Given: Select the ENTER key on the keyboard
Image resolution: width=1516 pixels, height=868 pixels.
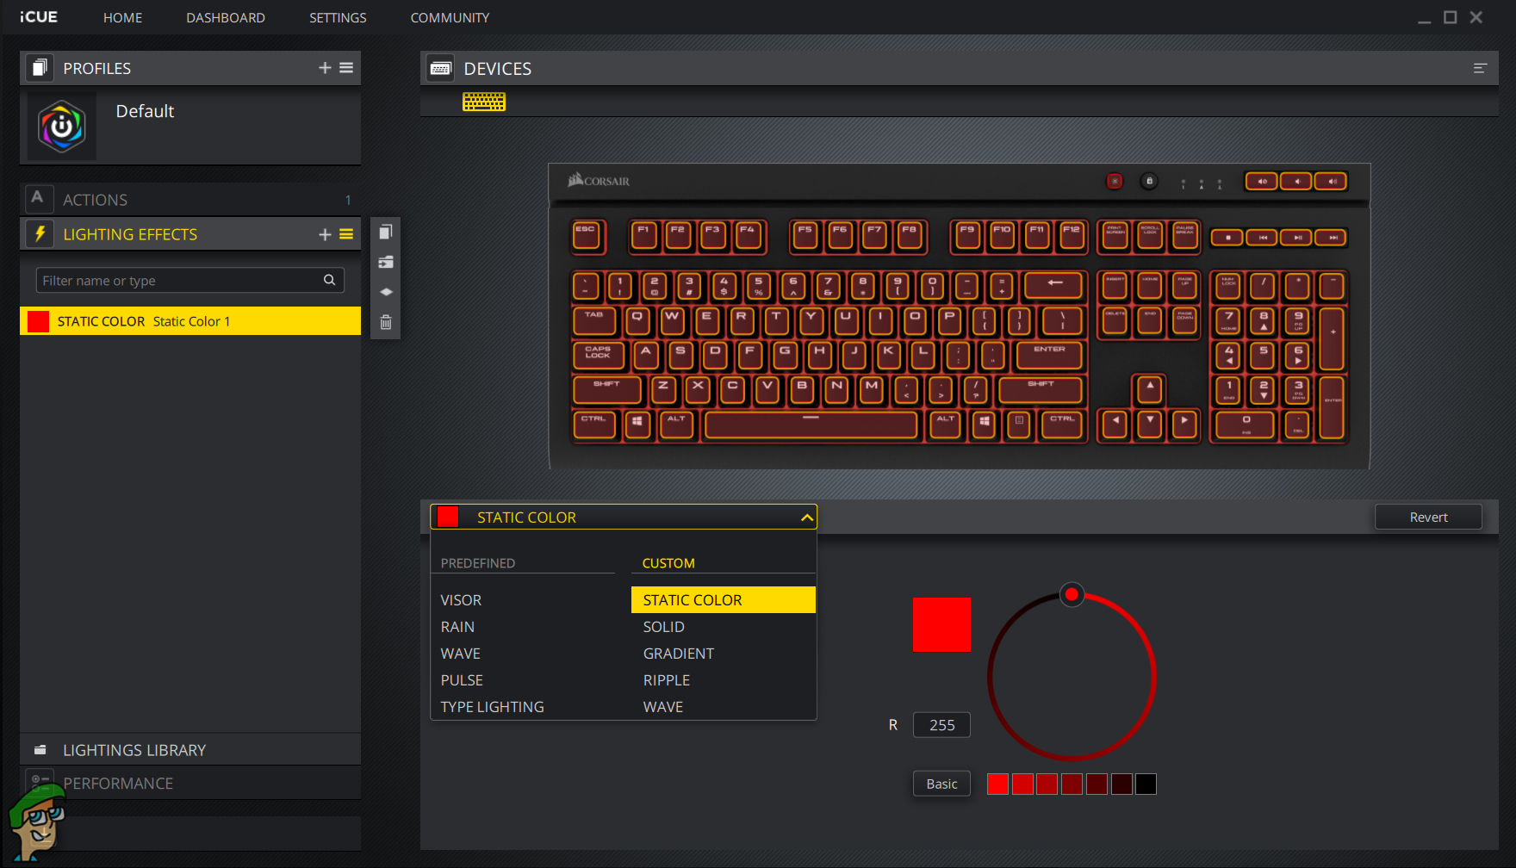Looking at the screenshot, I should click(x=1049, y=354).
